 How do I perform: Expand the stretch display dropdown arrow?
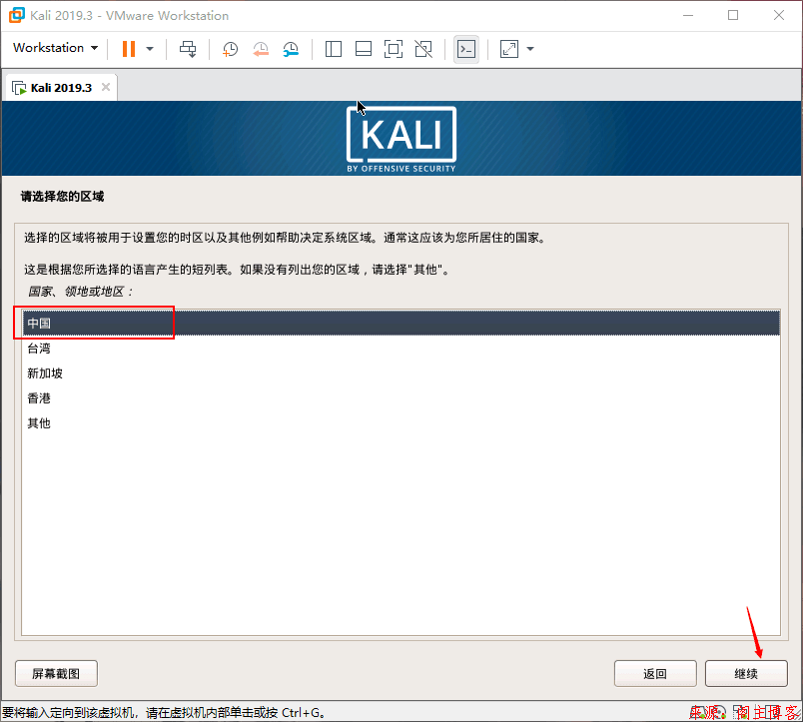click(530, 49)
